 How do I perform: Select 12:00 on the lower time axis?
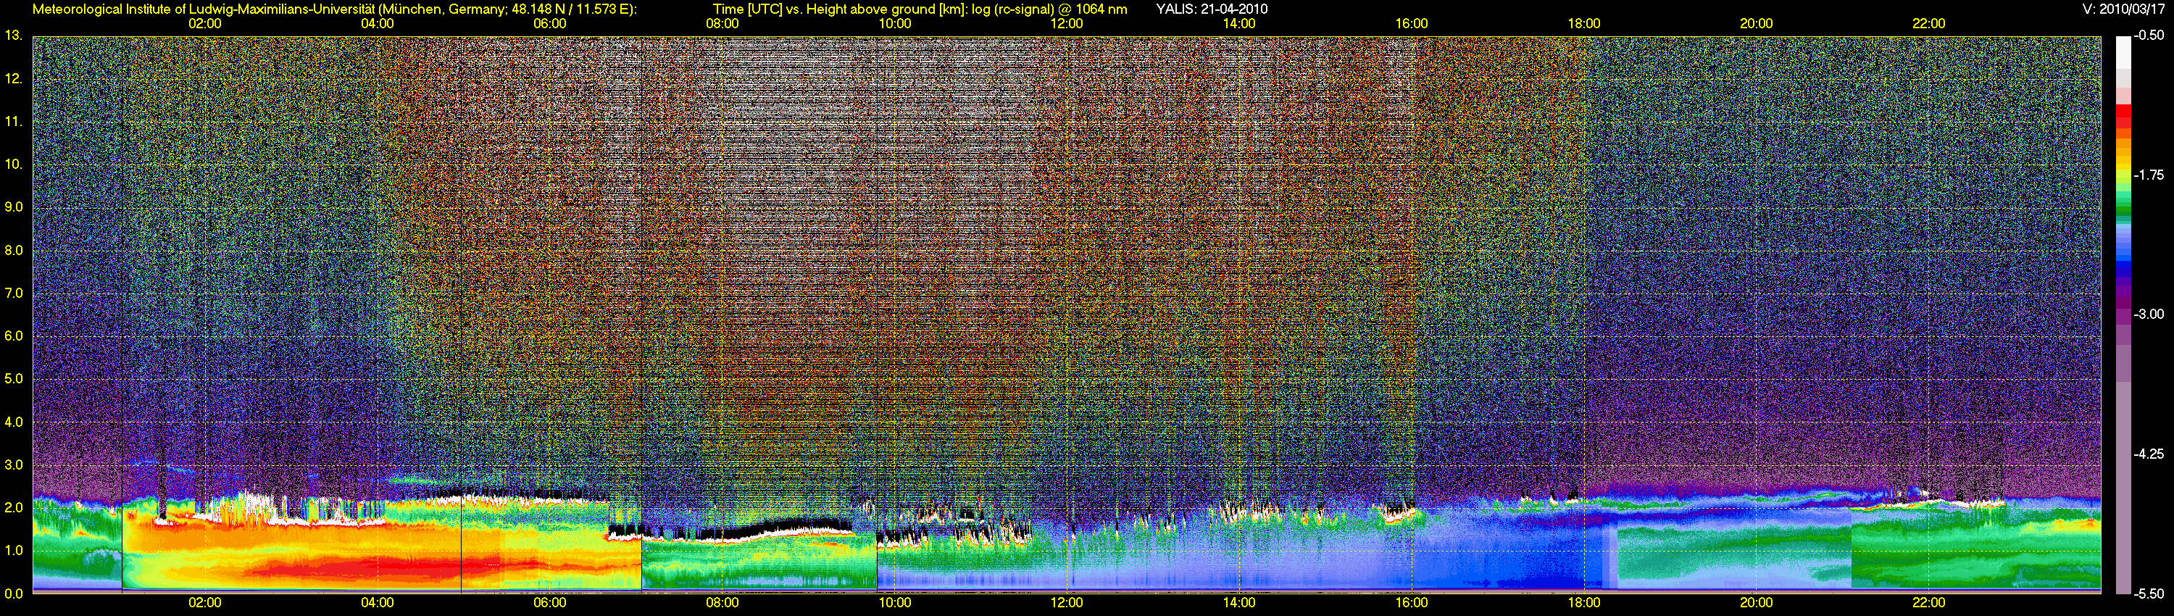point(1067,602)
